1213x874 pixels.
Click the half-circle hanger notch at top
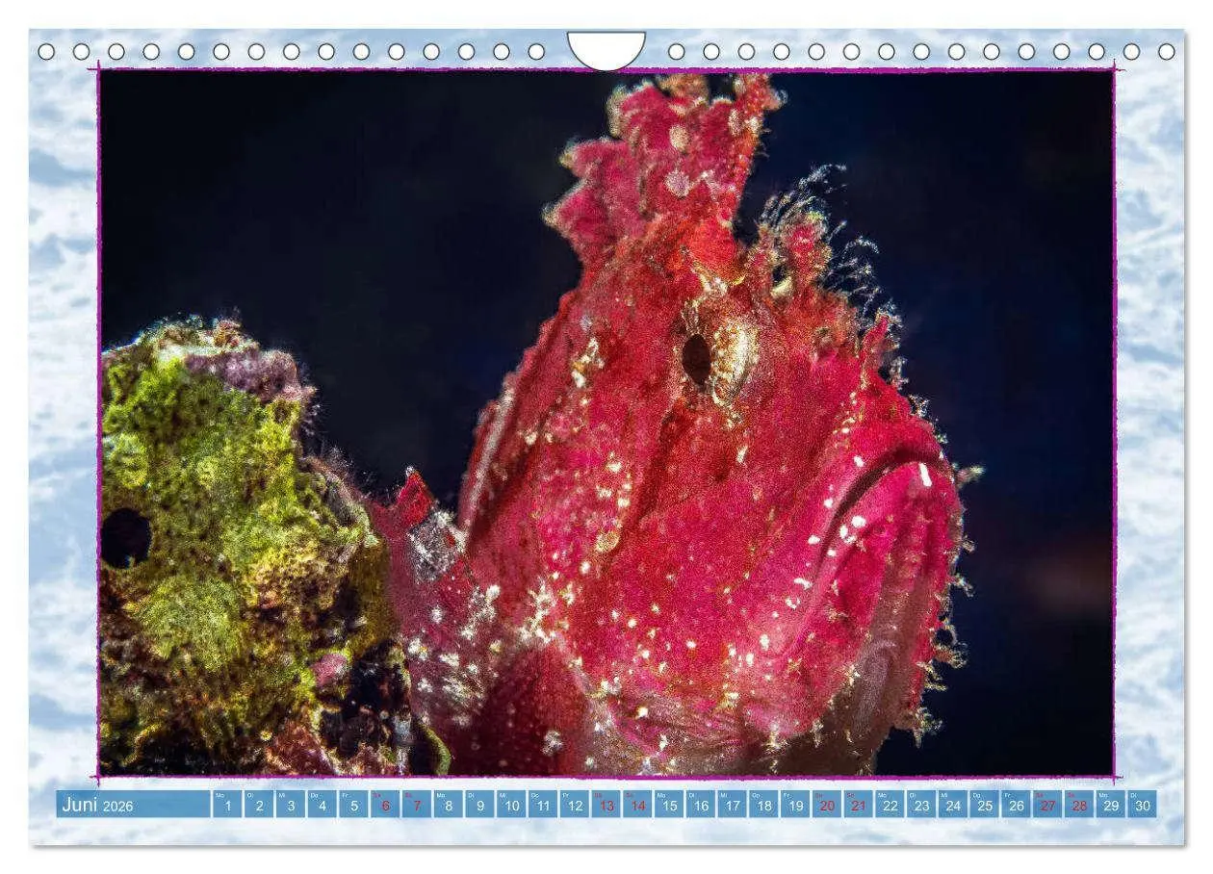pyautogui.click(x=606, y=48)
